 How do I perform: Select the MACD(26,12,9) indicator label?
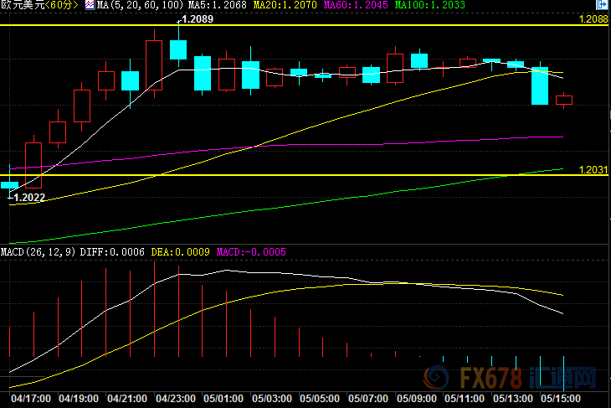37,252
